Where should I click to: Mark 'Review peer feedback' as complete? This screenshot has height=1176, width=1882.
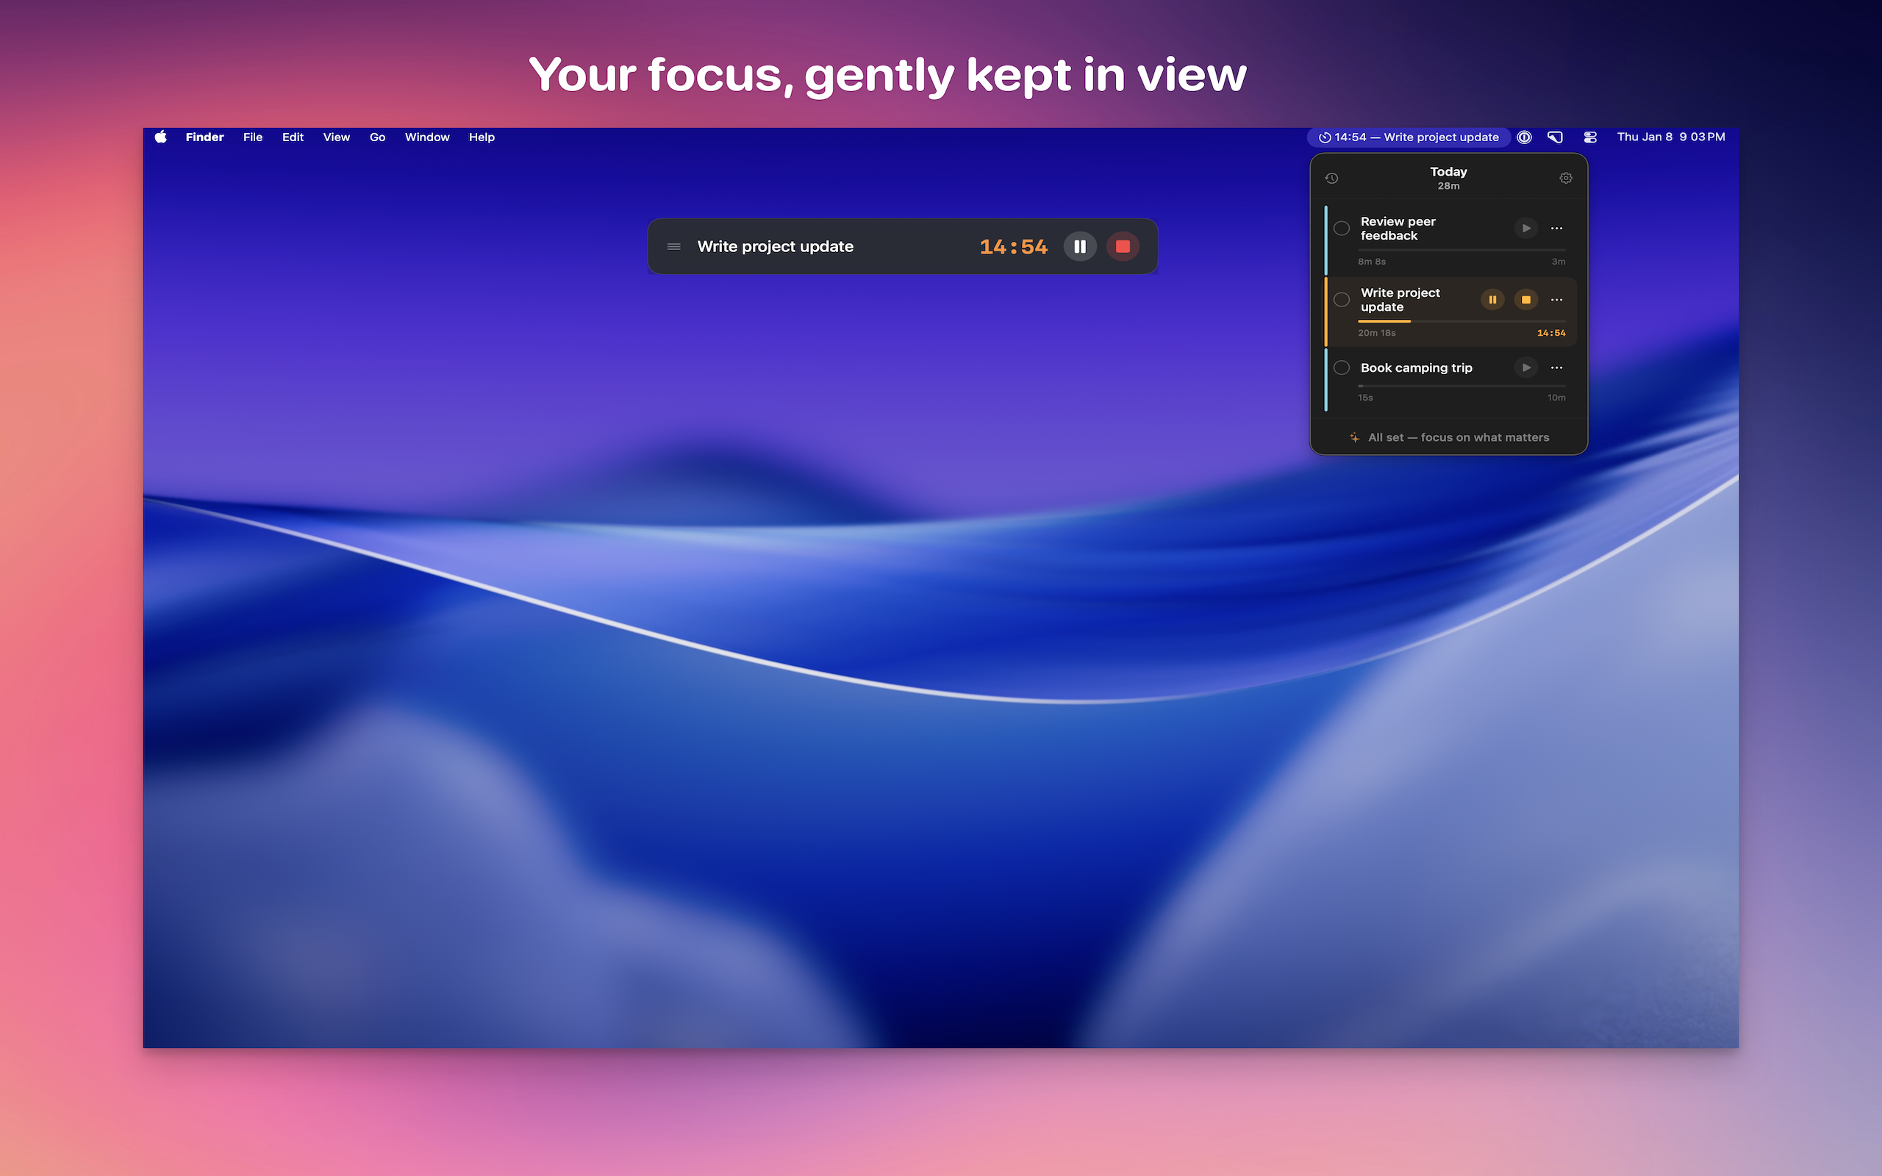tap(1341, 228)
